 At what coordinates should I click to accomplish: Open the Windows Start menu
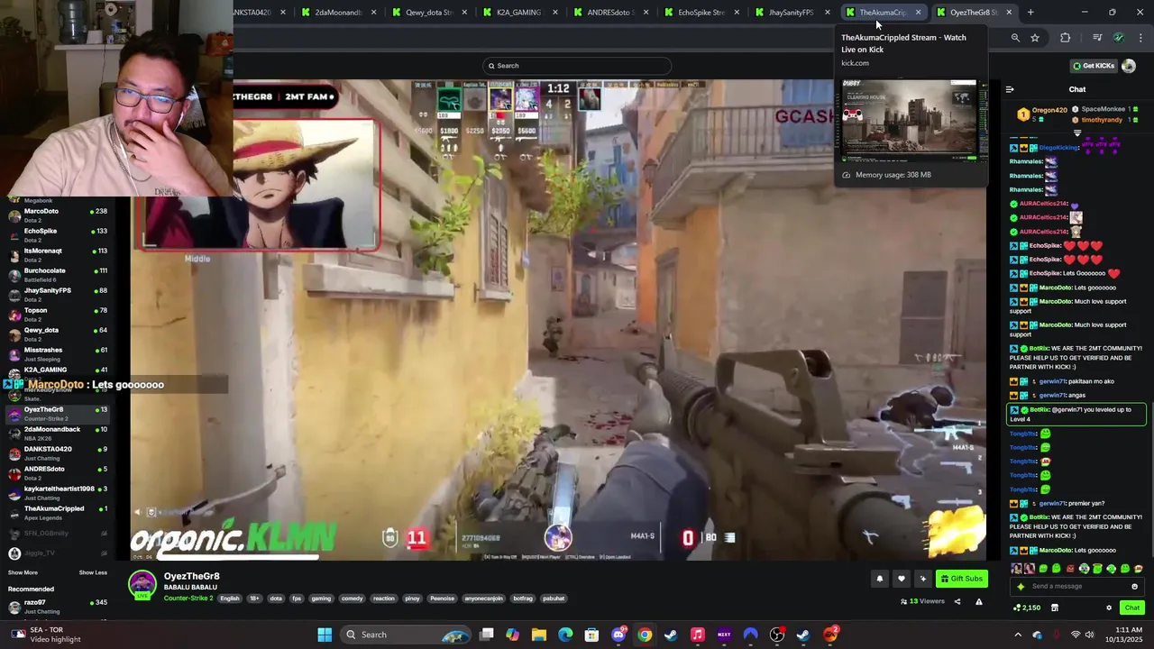point(325,635)
